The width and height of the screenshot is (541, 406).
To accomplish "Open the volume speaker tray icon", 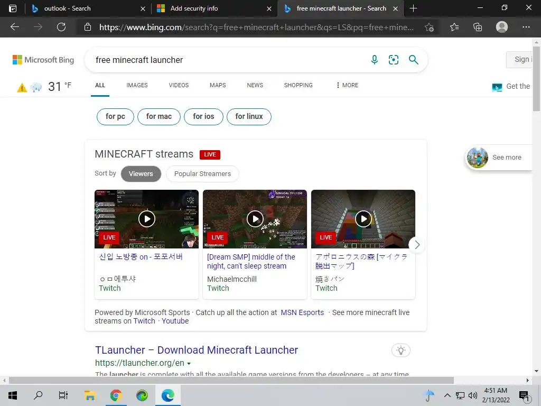I will point(473,395).
